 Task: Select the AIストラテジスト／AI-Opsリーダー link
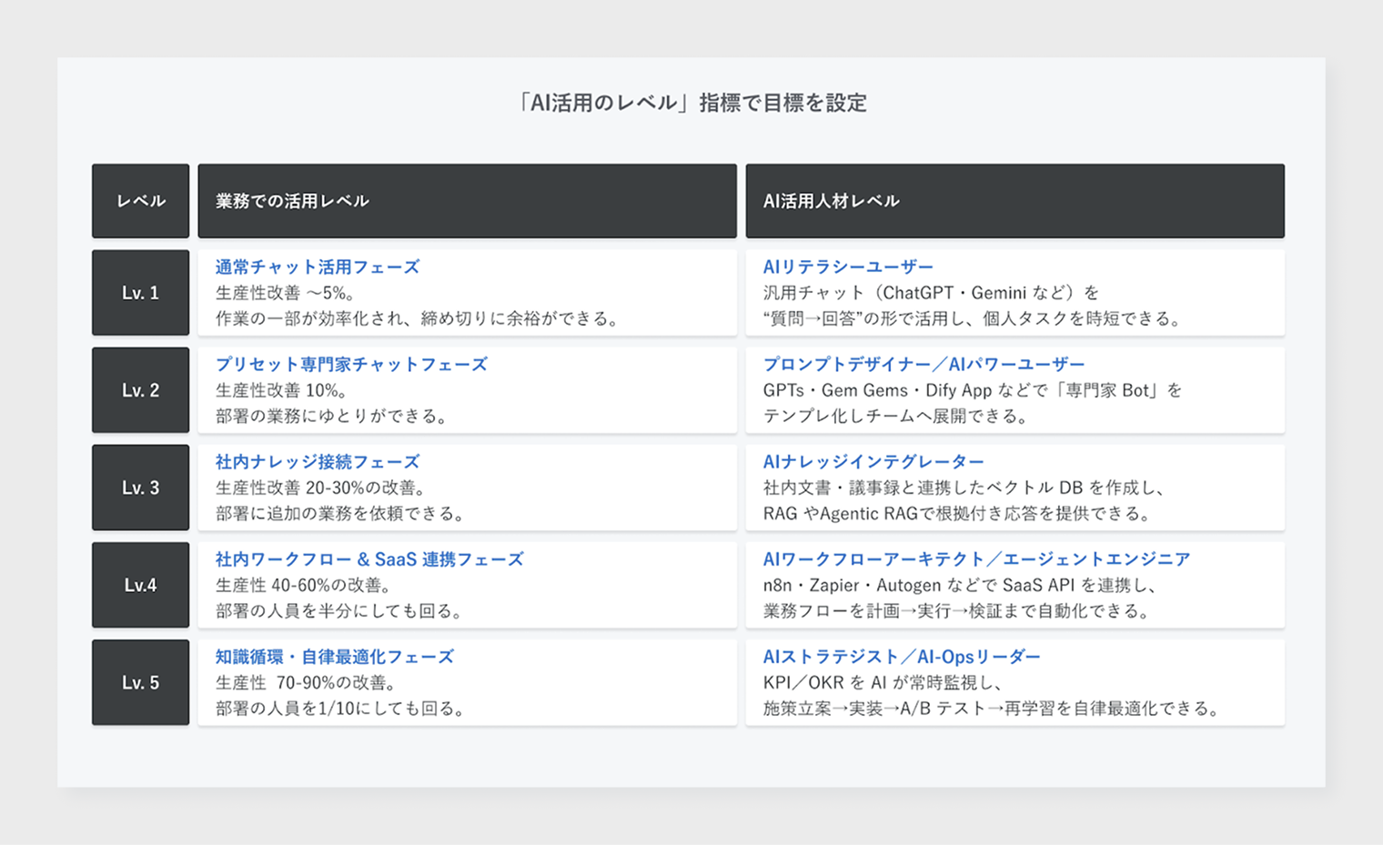[903, 657]
